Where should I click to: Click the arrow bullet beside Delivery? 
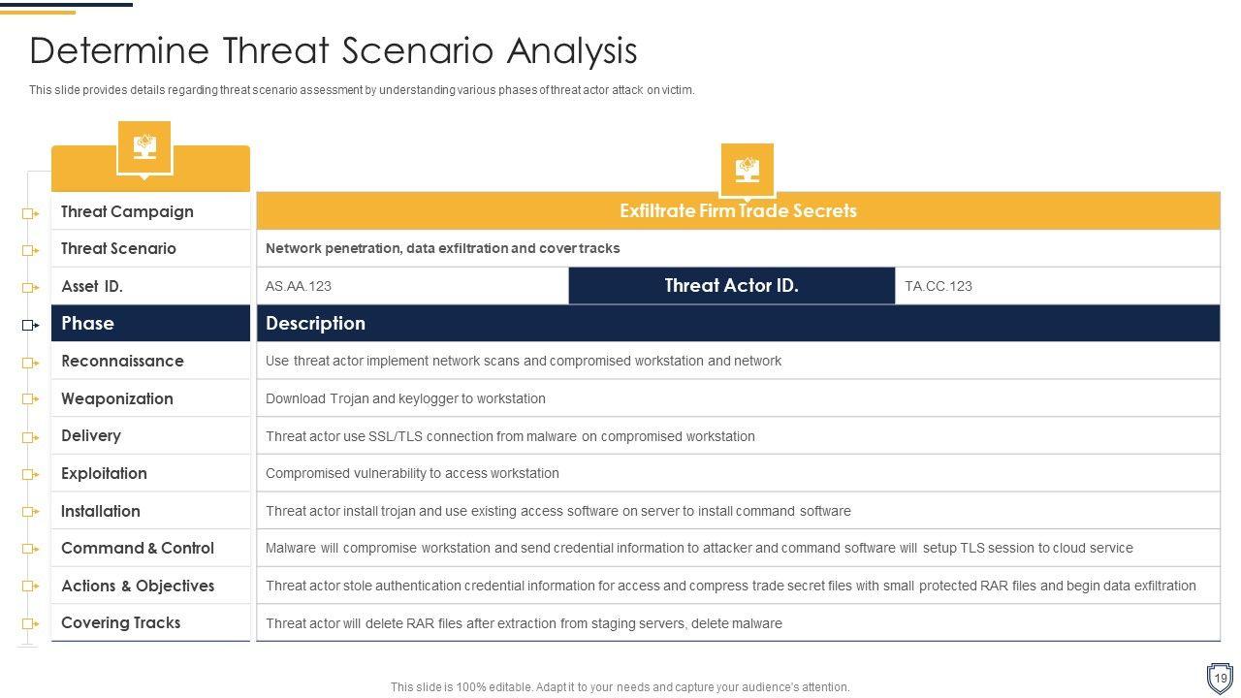click(31, 437)
